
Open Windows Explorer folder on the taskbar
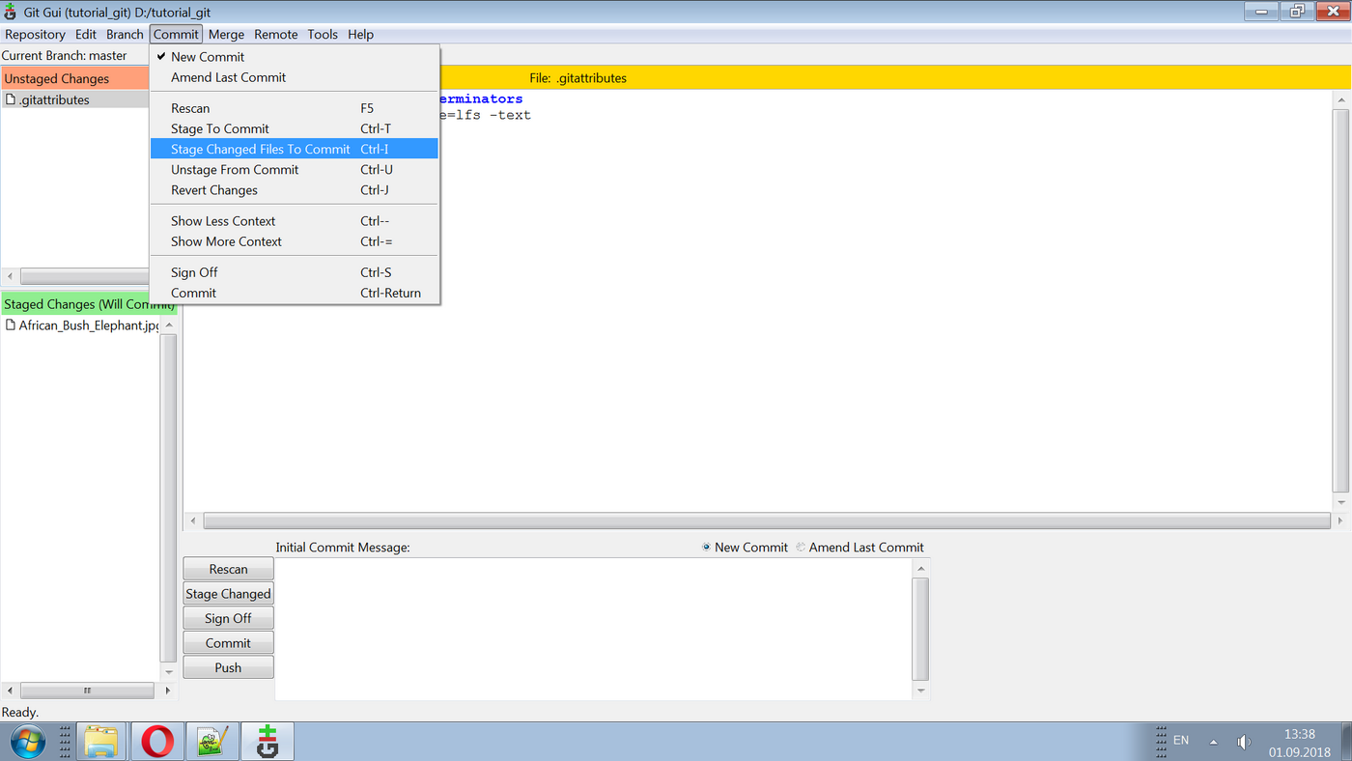click(101, 742)
